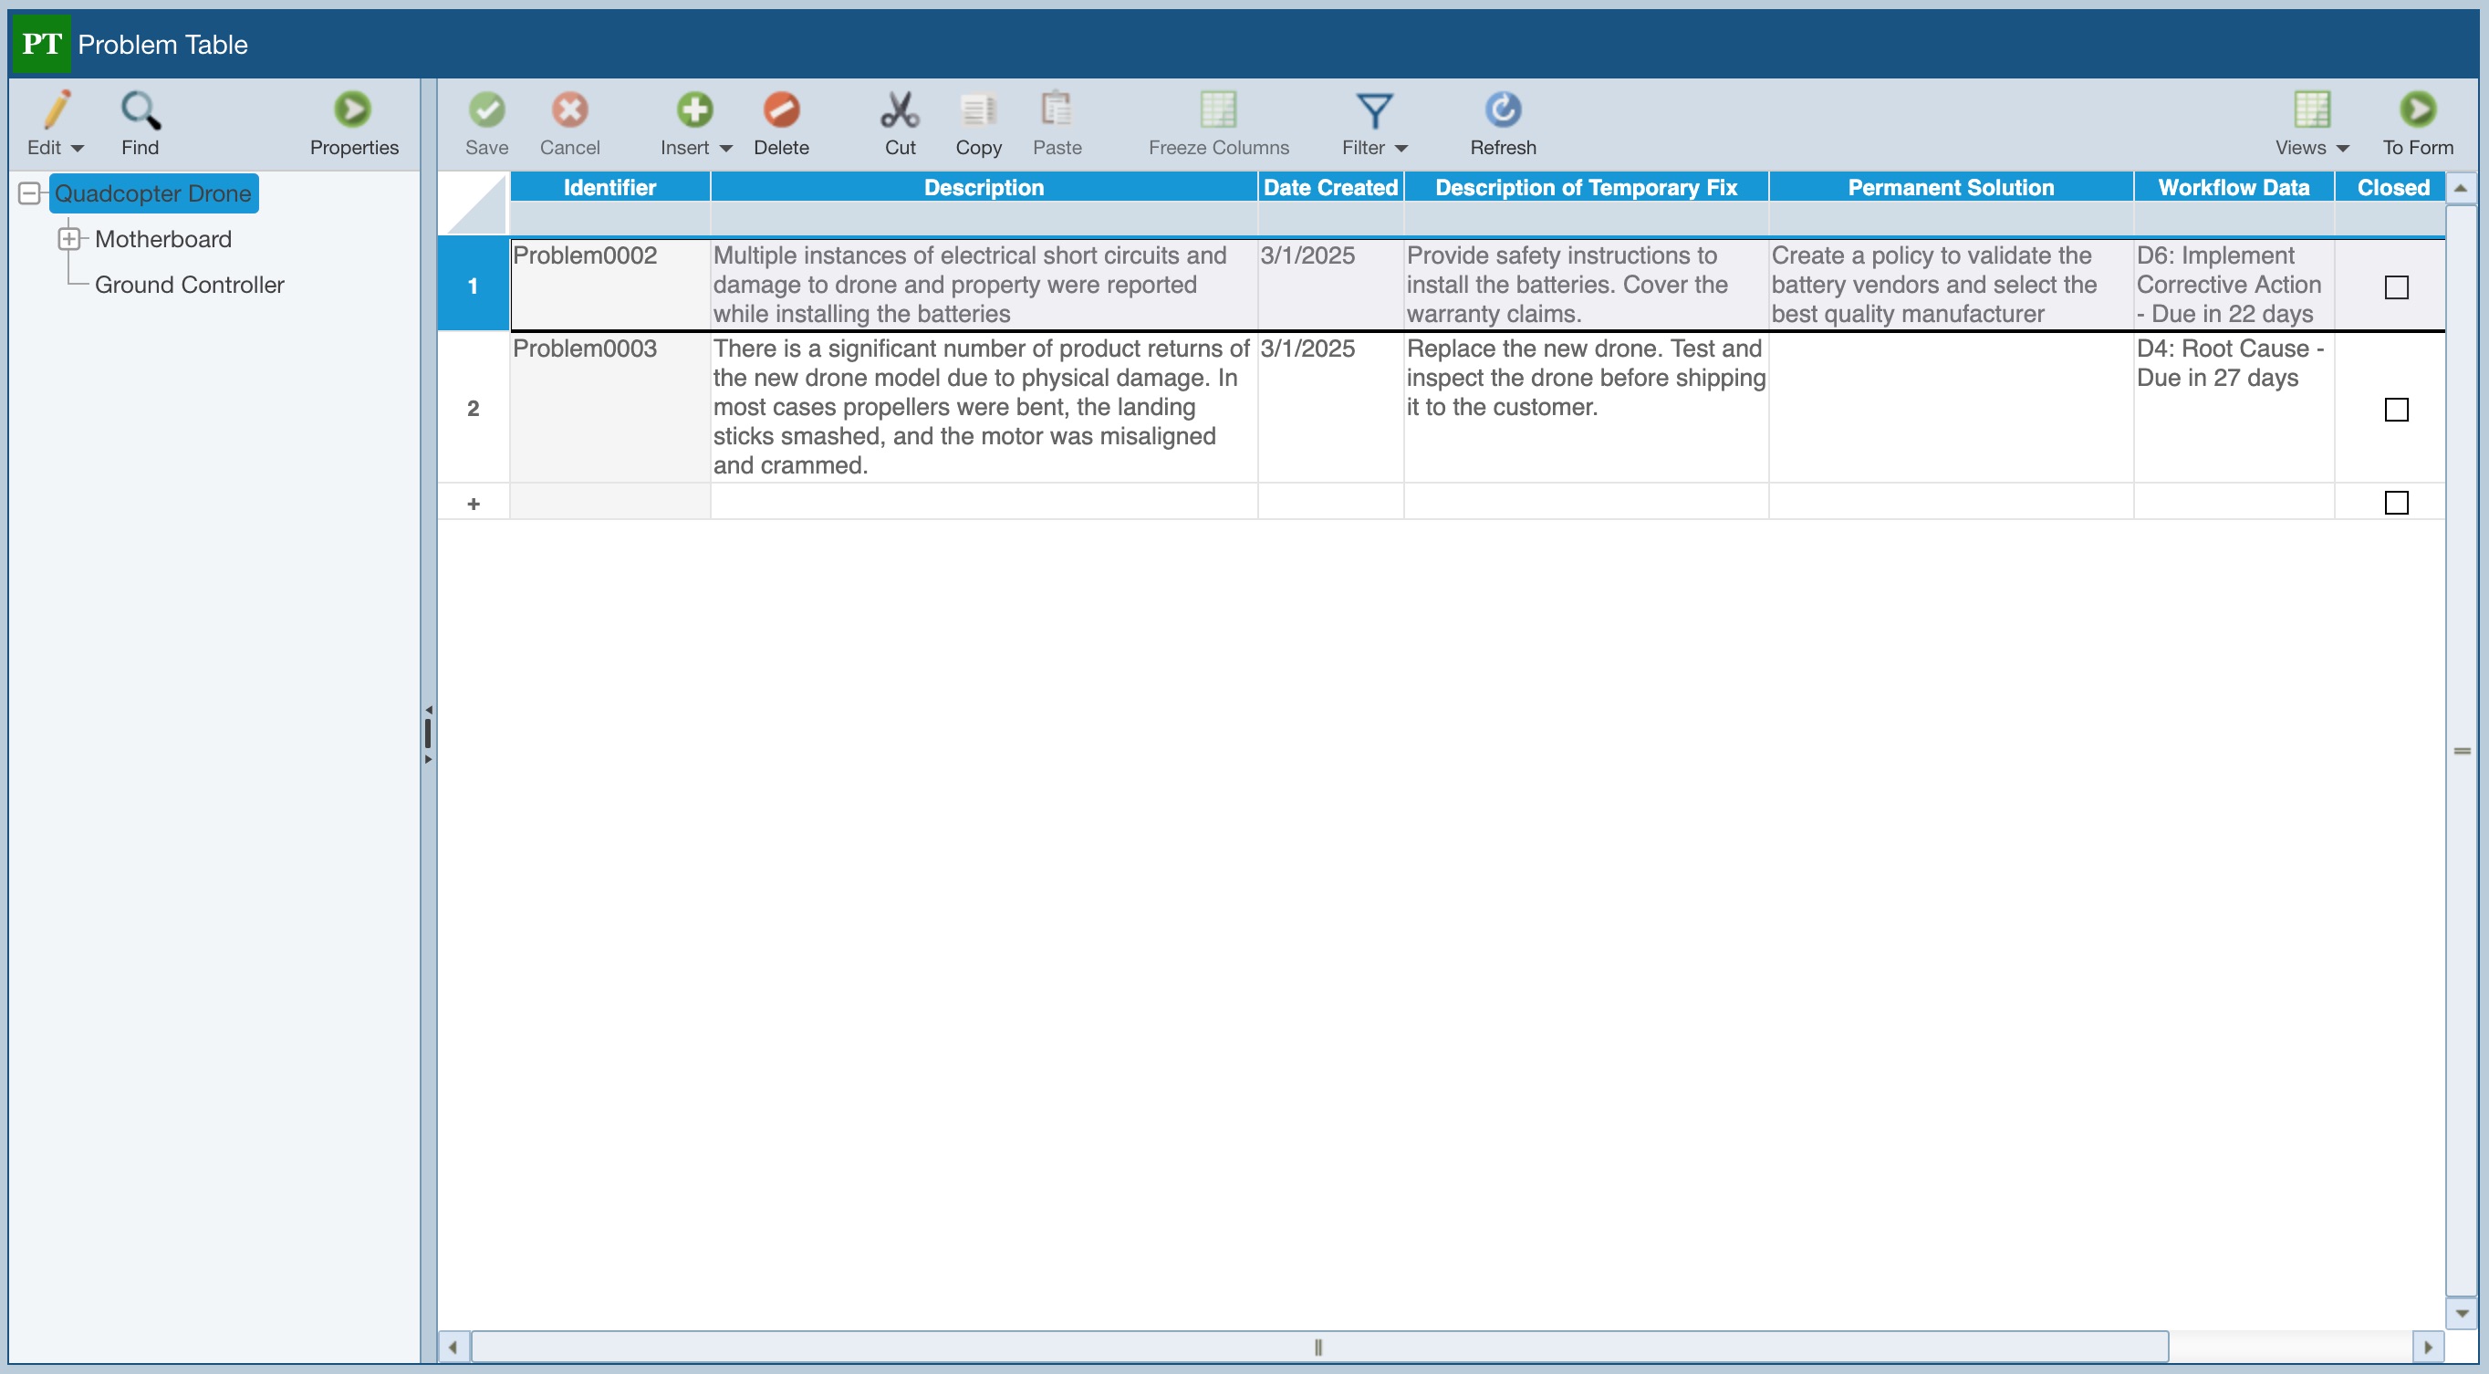Click the Permanent Solution column header
Screen dimensions: 2489x1374
coord(1951,187)
